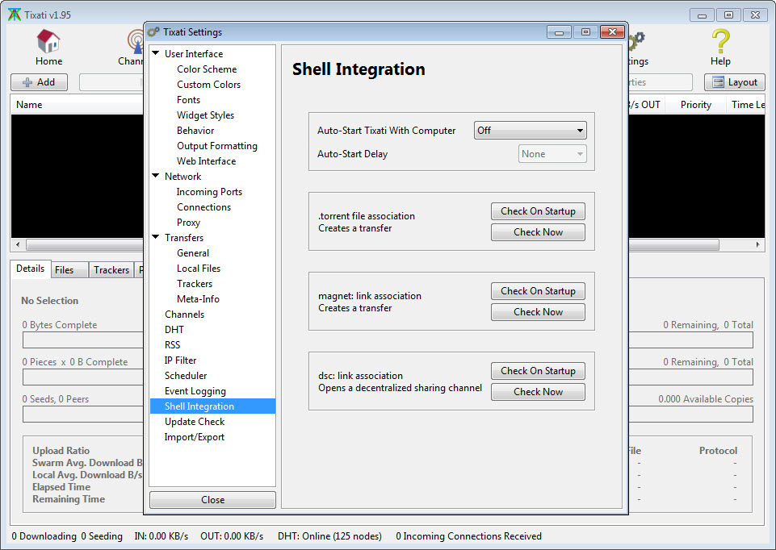776x550 pixels.
Task: Select RSS settings page
Action: [x=172, y=345]
